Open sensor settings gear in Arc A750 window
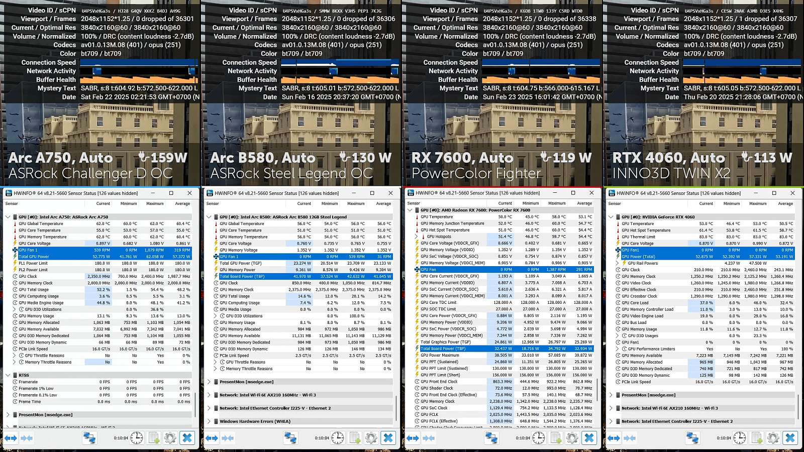This screenshot has width=804, height=452. coord(170,438)
